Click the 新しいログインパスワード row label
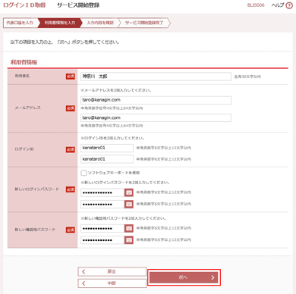 (36, 189)
